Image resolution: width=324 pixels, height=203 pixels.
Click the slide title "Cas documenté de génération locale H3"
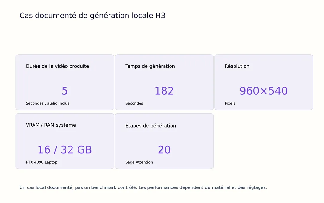coord(92,16)
